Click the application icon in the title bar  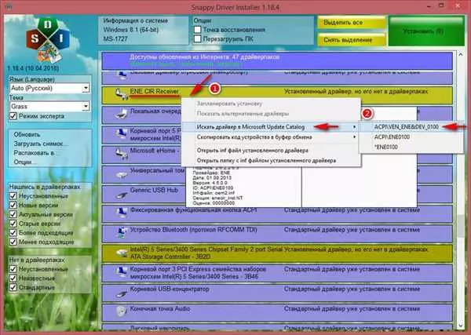[x=9, y=6]
